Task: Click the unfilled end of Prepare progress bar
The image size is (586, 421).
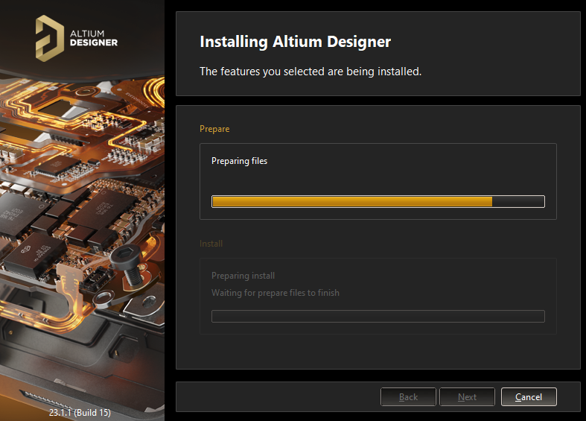Action: pos(518,201)
